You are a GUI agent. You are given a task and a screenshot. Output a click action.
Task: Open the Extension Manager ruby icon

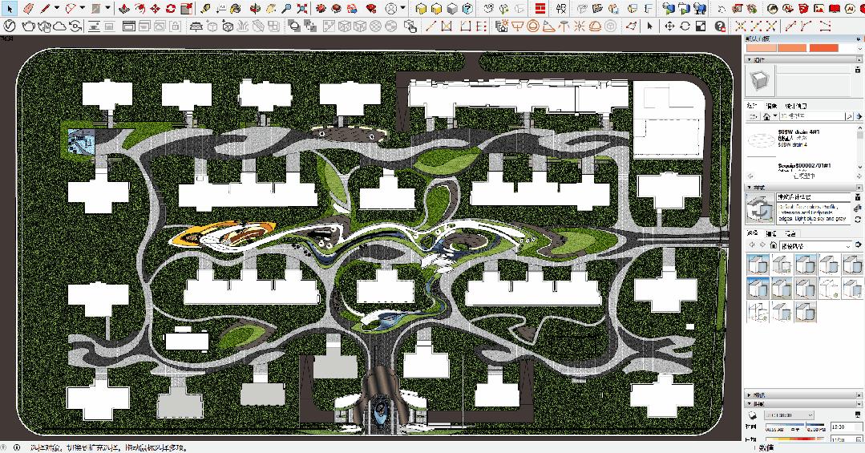click(371, 8)
